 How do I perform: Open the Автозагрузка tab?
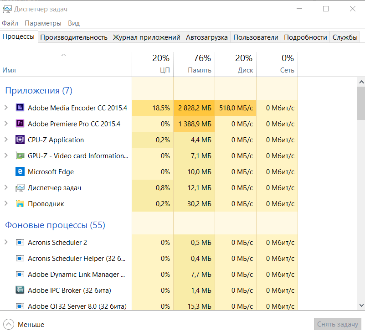pyautogui.click(x=207, y=37)
